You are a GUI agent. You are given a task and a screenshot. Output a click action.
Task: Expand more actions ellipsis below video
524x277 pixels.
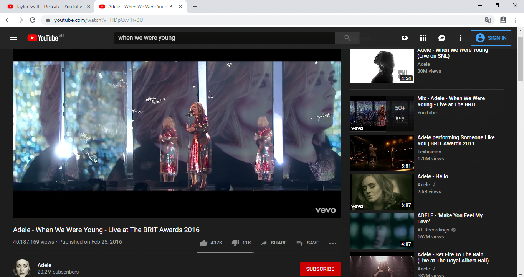332,243
